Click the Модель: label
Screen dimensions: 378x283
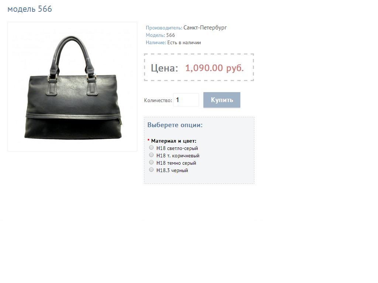pyautogui.click(x=155, y=35)
